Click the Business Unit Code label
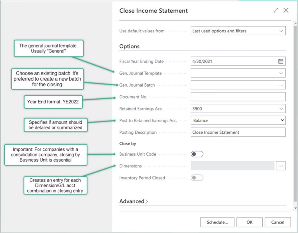 [138, 154]
